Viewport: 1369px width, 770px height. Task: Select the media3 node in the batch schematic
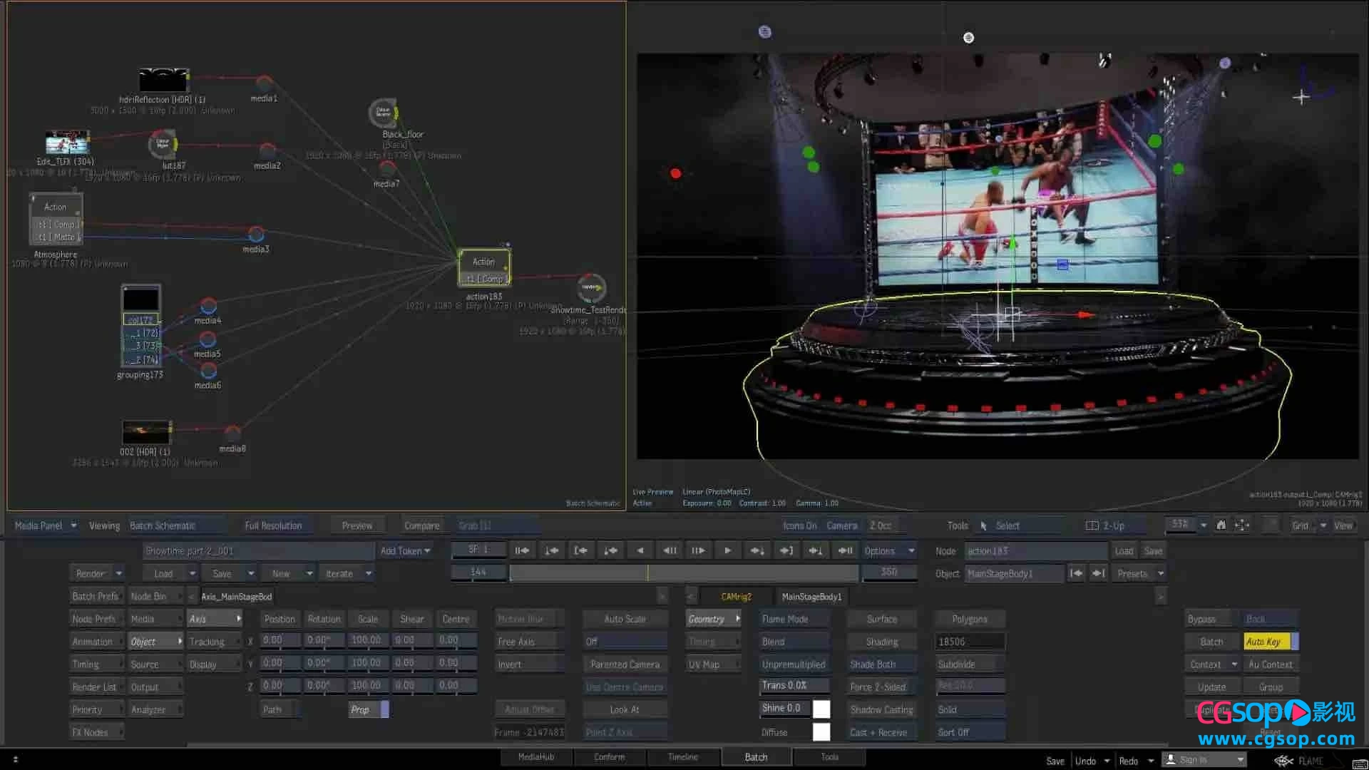tap(255, 233)
